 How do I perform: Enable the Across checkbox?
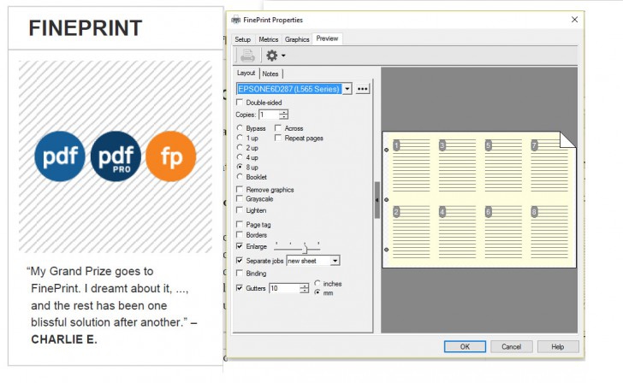pos(278,127)
